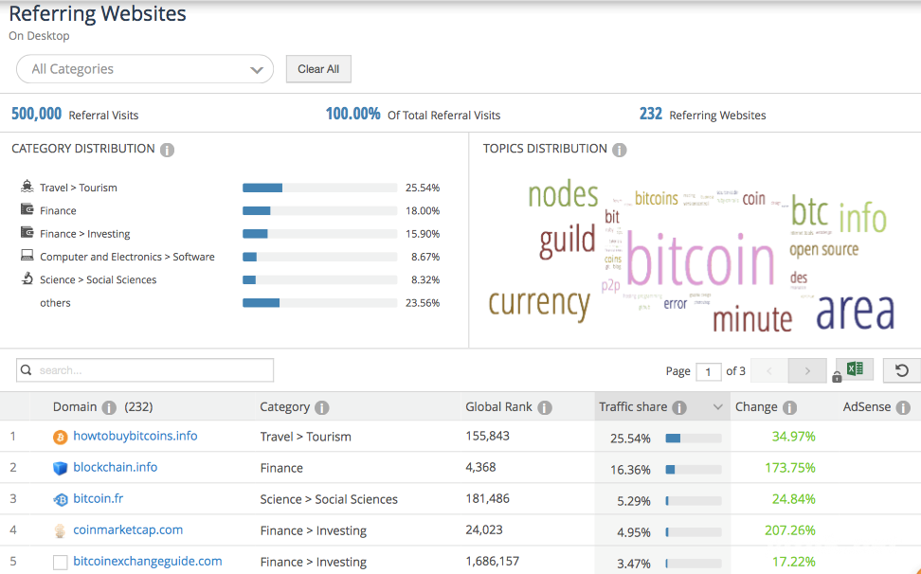Image resolution: width=921 pixels, height=574 pixels.
Task: Click the AdSense column info icon
Action: 903,408
